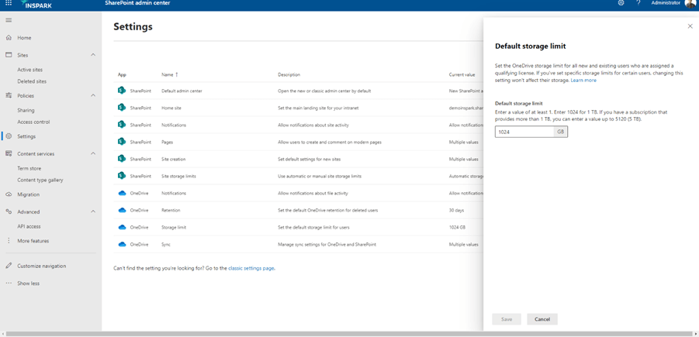Click the Learn more link
The image size is (699, 337).
[x=583, y=81]
